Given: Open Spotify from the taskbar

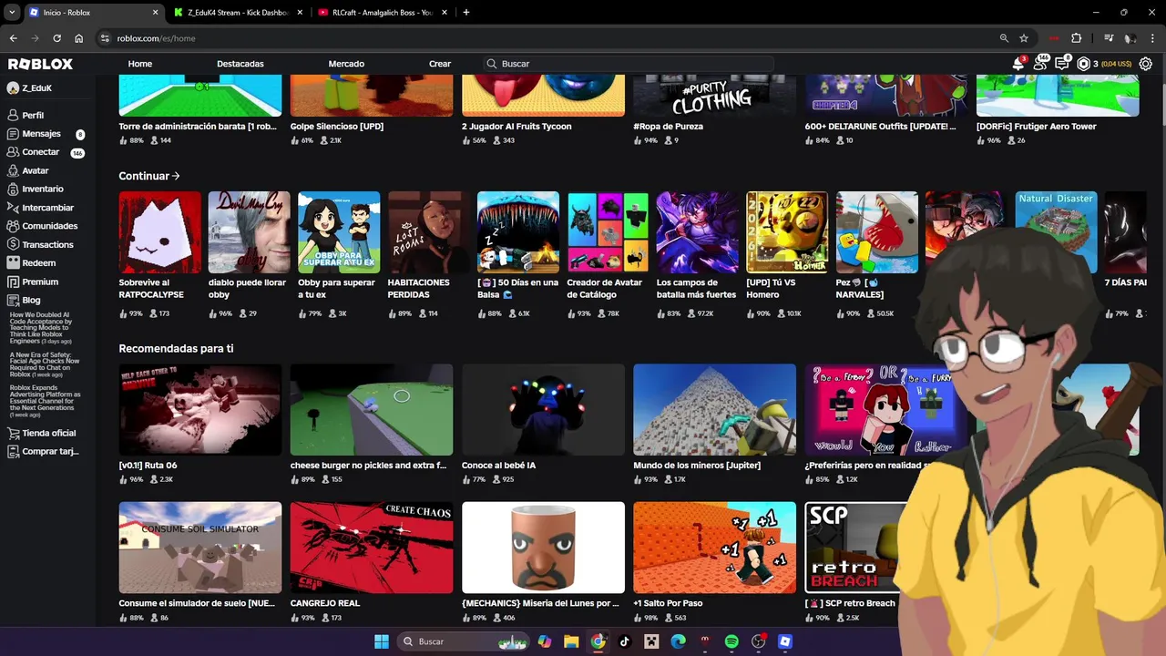Looking at the screenshot, I should 731,641.
